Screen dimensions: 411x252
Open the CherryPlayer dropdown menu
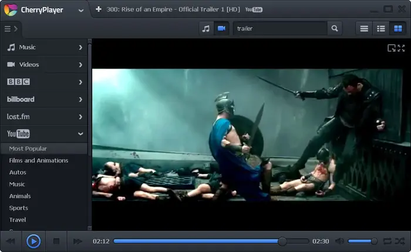point(81,11)
